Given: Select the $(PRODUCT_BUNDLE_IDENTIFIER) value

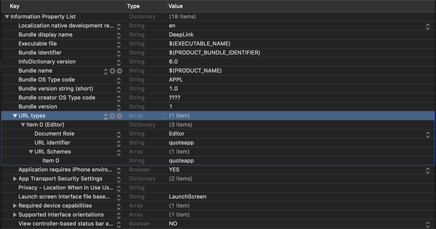Looking at the screenshot, I should 214,53.
